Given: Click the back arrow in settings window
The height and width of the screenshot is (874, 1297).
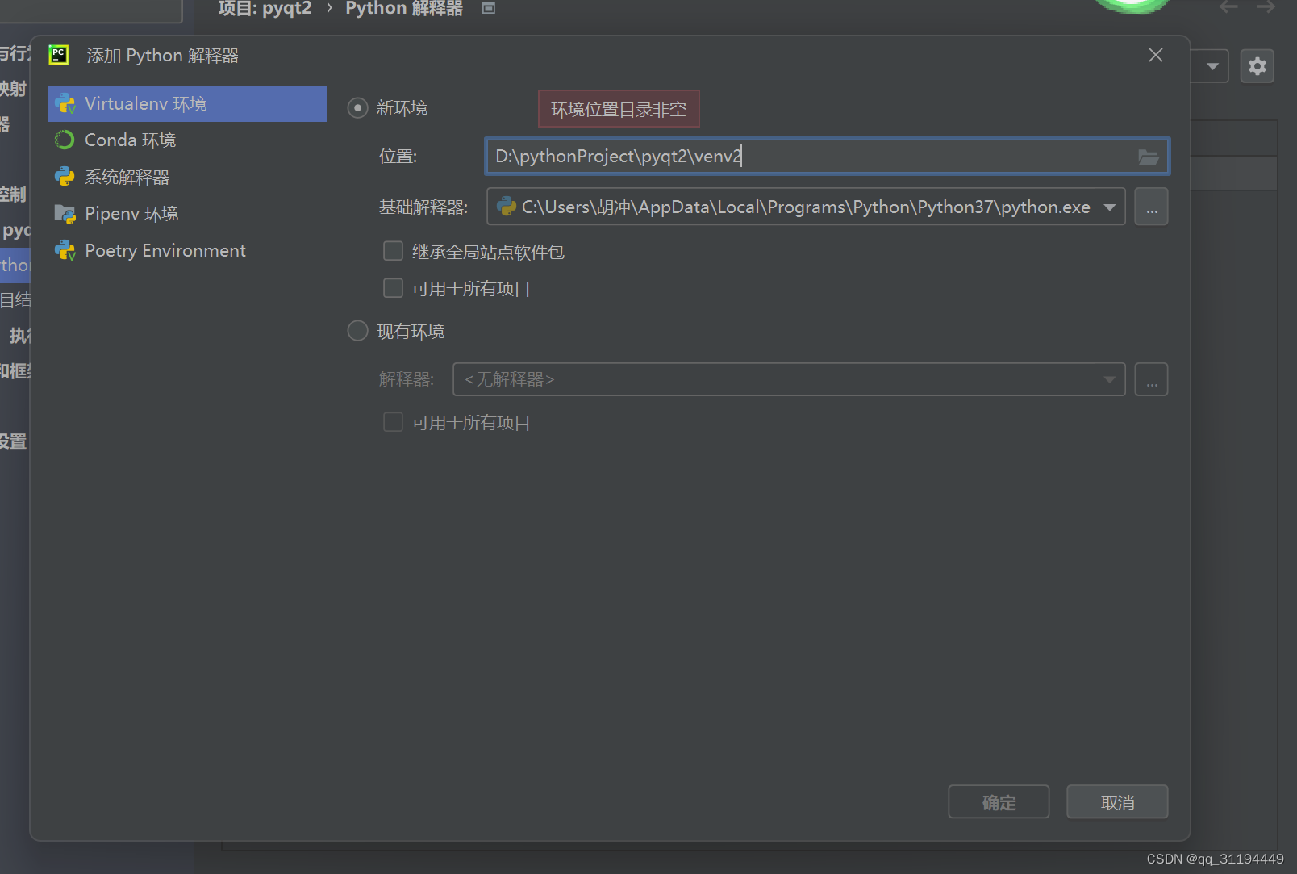Looking at the screenshot, I should 1228,7.
